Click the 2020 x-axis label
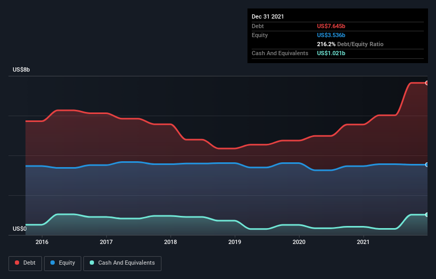This screenshot has height=279, width=436. (x=299, y=242)
